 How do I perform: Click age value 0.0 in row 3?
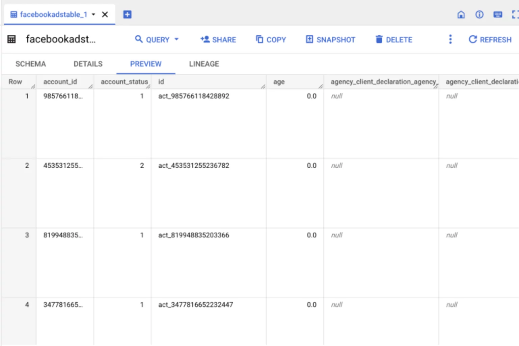click(x=311, y=235)
